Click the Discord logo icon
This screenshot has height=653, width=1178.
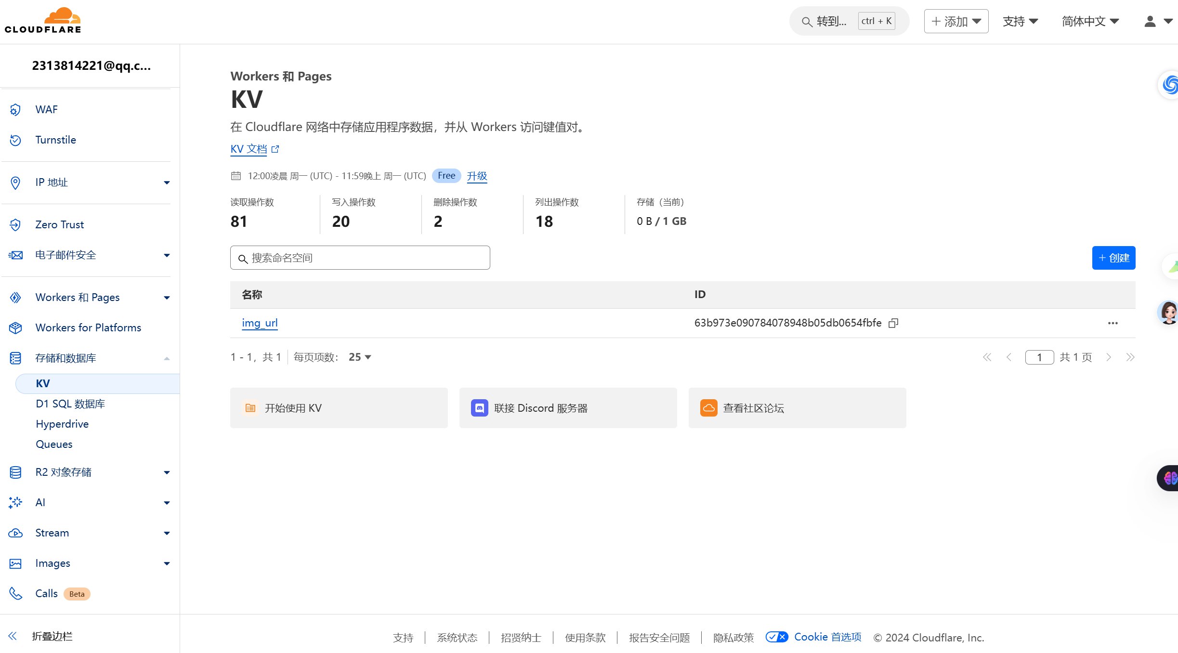click(x=480, y=408)
